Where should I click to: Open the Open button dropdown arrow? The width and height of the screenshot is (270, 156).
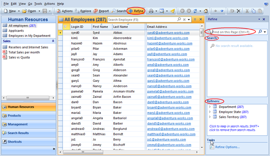(39, 11)
